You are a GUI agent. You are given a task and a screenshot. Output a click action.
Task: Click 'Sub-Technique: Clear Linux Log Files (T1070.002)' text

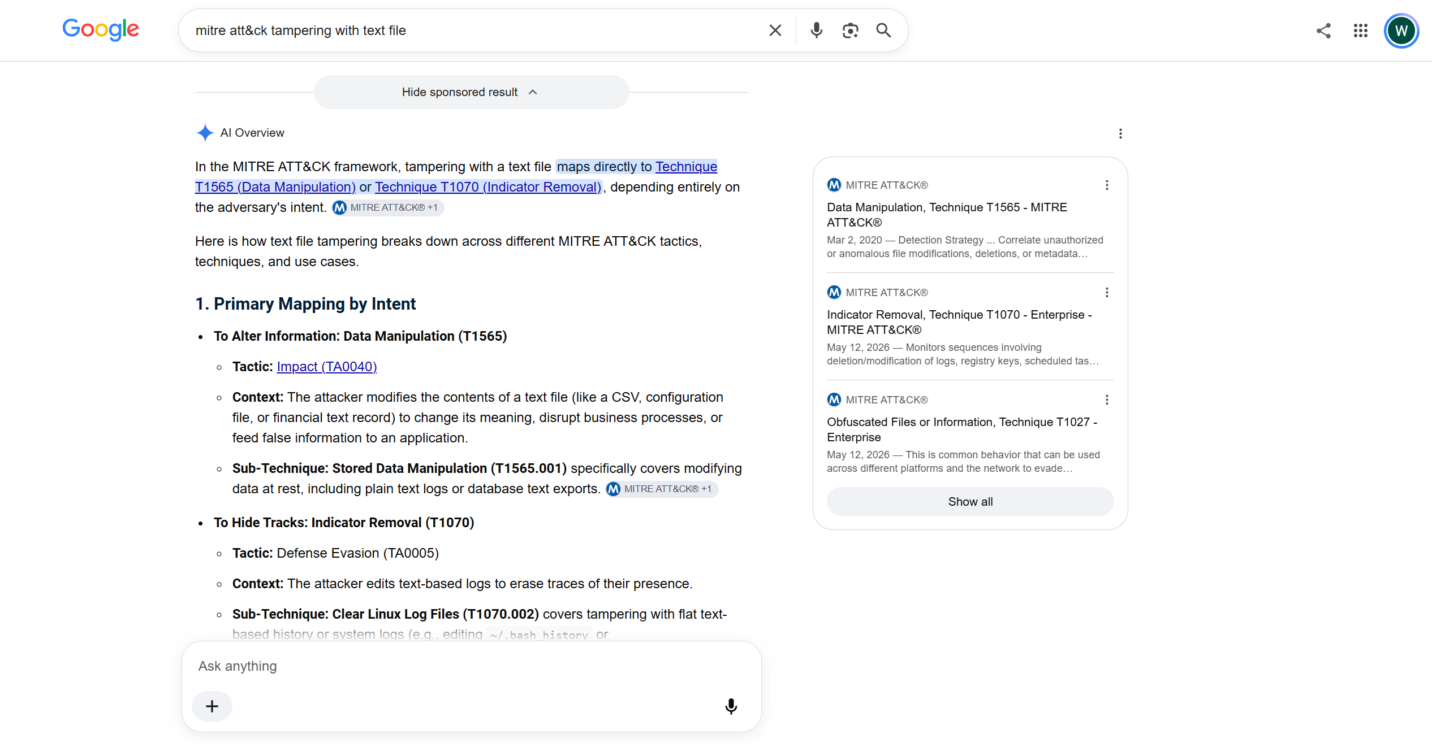point(386,614)
